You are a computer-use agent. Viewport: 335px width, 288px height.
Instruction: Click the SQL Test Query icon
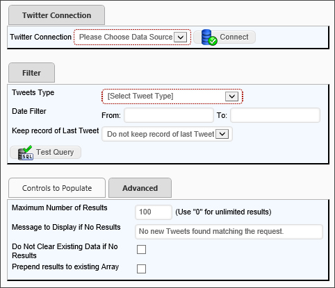coord(26,153)
